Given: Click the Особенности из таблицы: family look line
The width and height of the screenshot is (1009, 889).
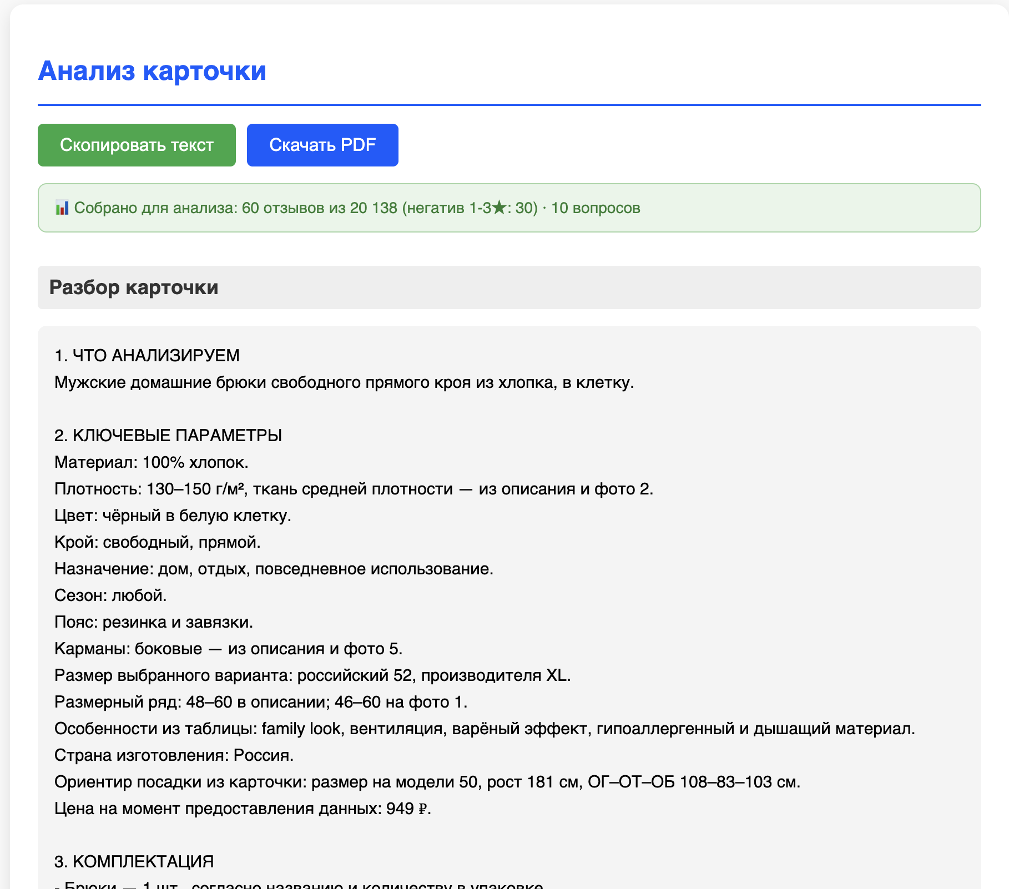Looking at the screenshot, I should point(485,729).
